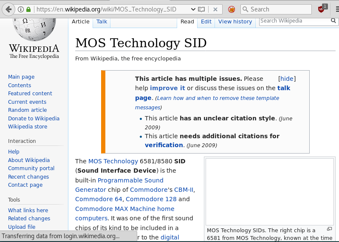Open the Edit tab
Screen dimensions: 339x242
coord(206,22)
